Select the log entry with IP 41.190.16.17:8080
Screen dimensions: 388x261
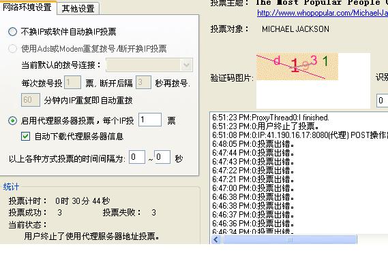[300, 135]
